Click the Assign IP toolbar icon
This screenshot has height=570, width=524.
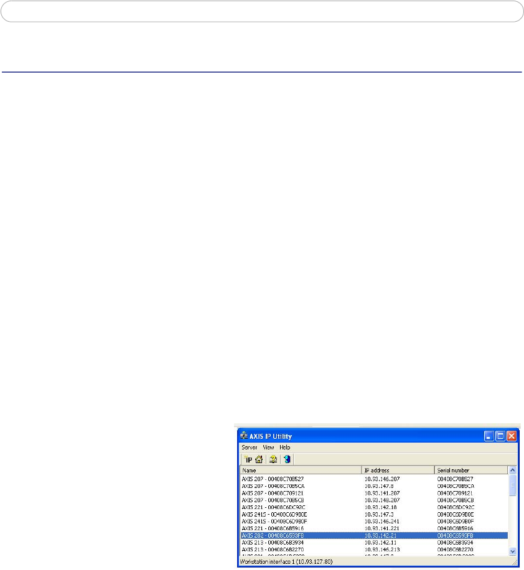[248, 459]
